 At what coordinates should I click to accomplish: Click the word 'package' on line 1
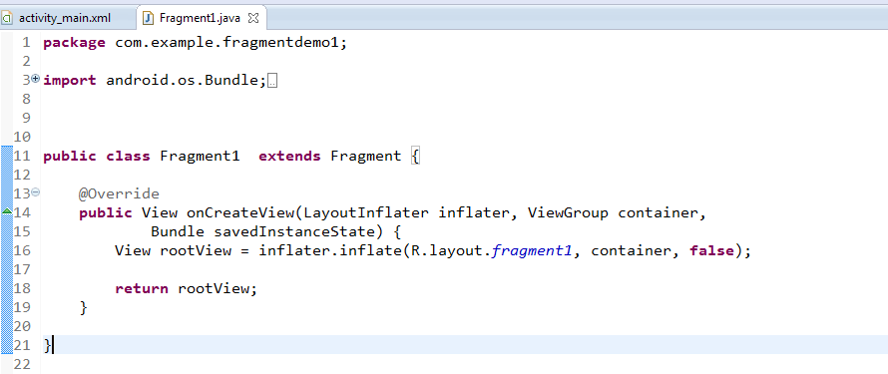tap(74, 43)
